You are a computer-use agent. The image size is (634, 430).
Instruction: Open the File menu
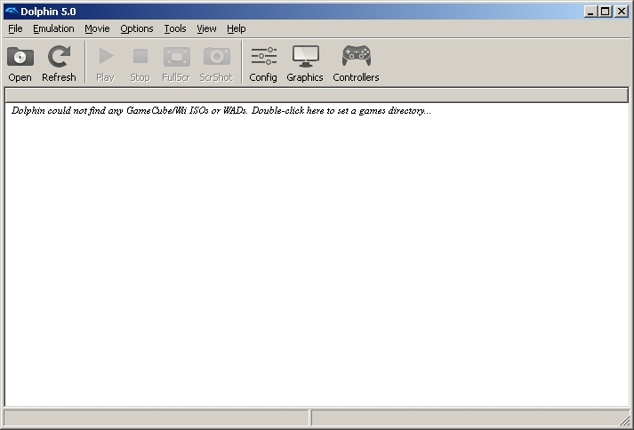point(15,28)
